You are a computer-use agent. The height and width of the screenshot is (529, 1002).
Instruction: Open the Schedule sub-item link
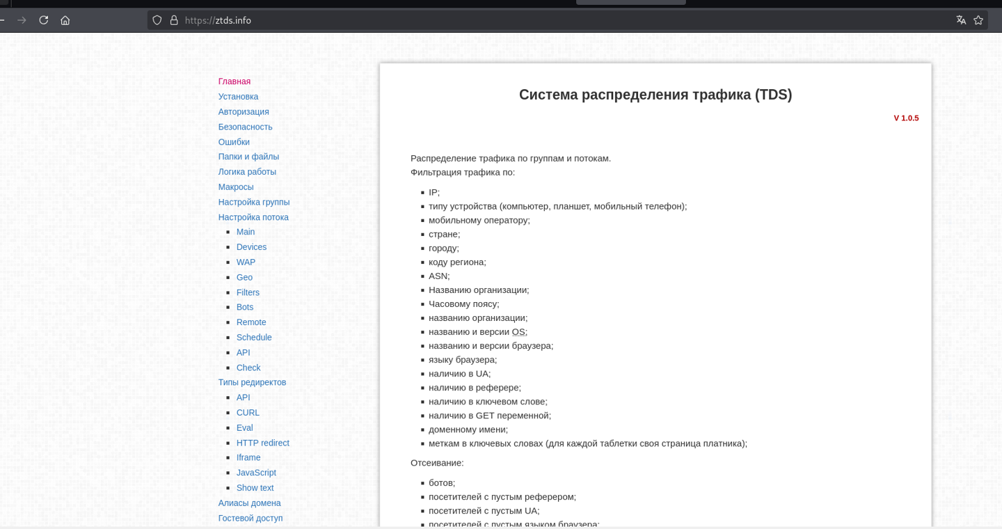tap(254, 338)
